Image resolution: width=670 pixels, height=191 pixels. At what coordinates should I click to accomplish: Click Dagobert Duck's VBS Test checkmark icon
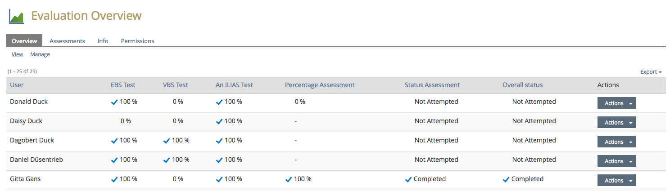[x=167, y=141]
